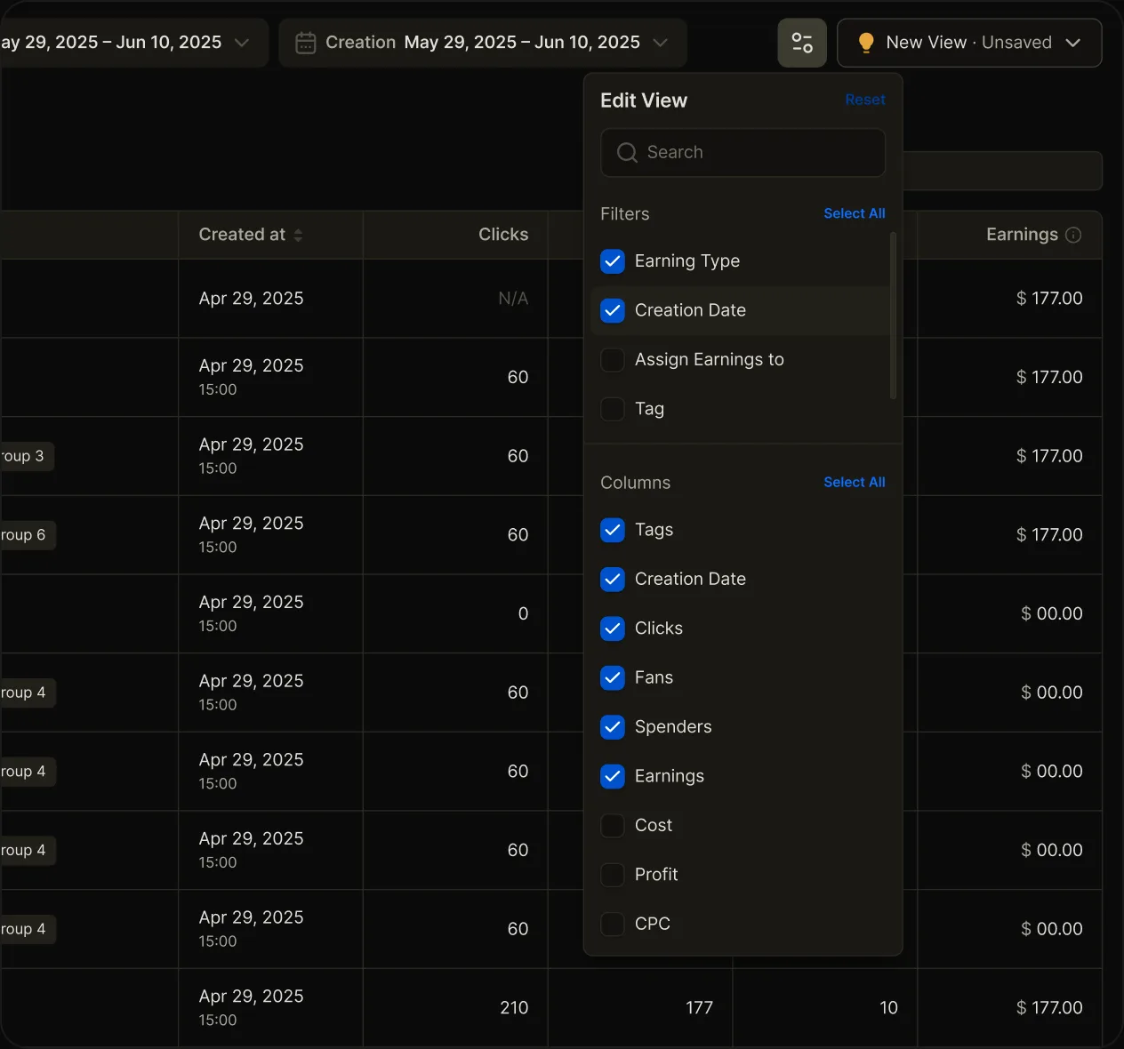
Task: Enable the Cost column checkbox
Action: click(613, 826)
